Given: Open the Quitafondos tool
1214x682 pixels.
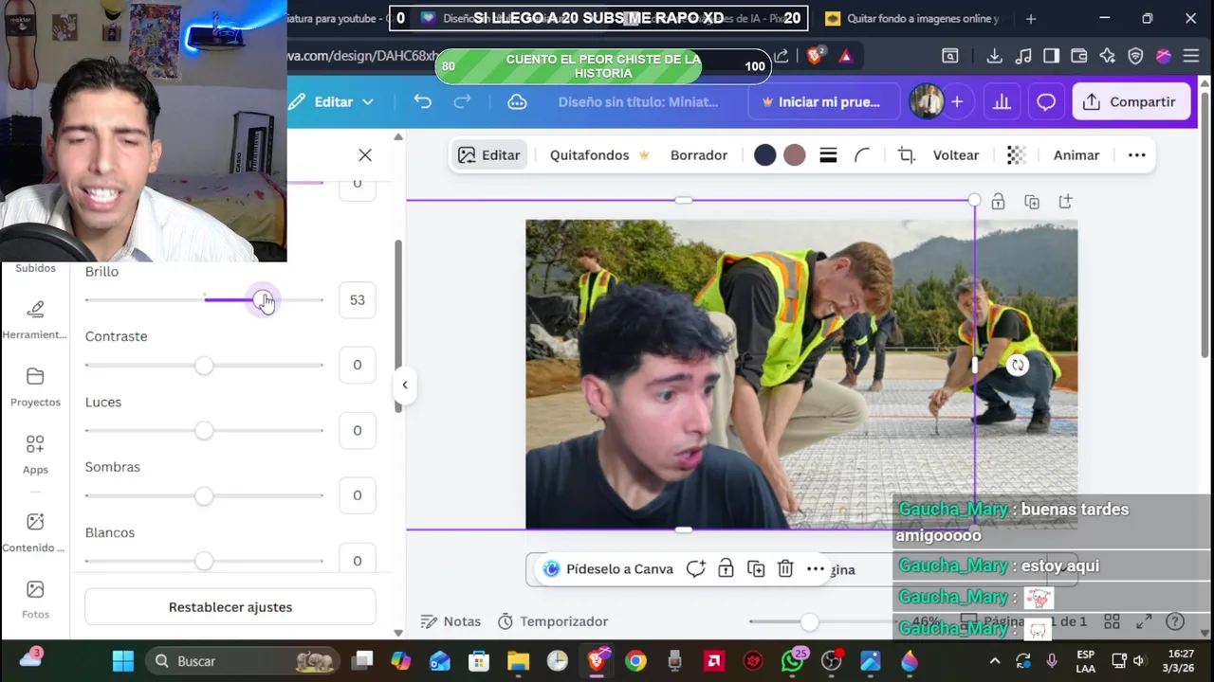Looking at the screenshot, I should 599,155.
